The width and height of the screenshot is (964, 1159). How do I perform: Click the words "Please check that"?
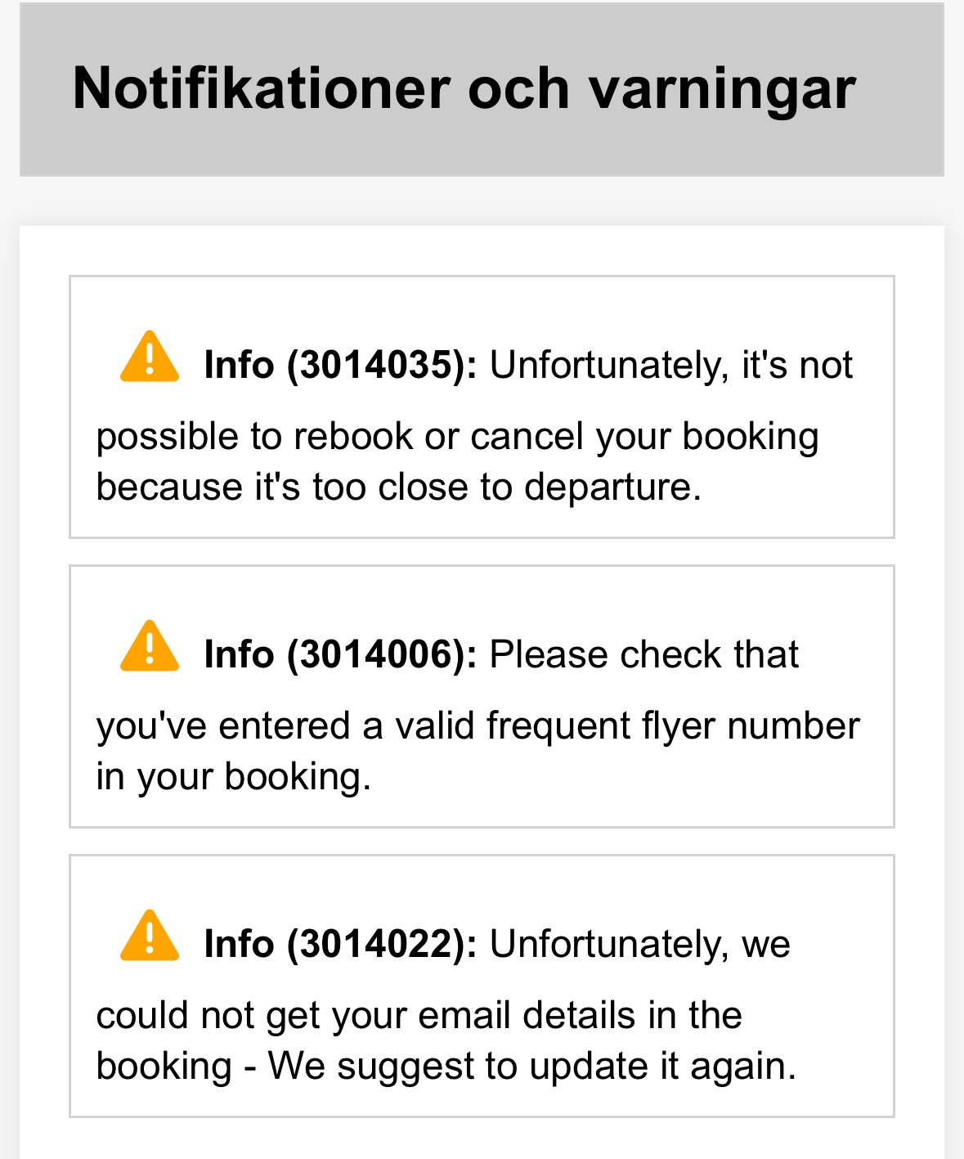coord(643,654)
